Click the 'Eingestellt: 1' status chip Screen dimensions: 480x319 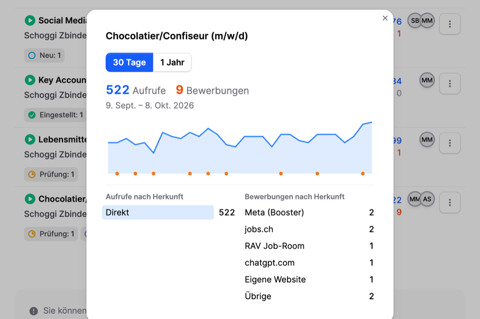coord(55,115)
